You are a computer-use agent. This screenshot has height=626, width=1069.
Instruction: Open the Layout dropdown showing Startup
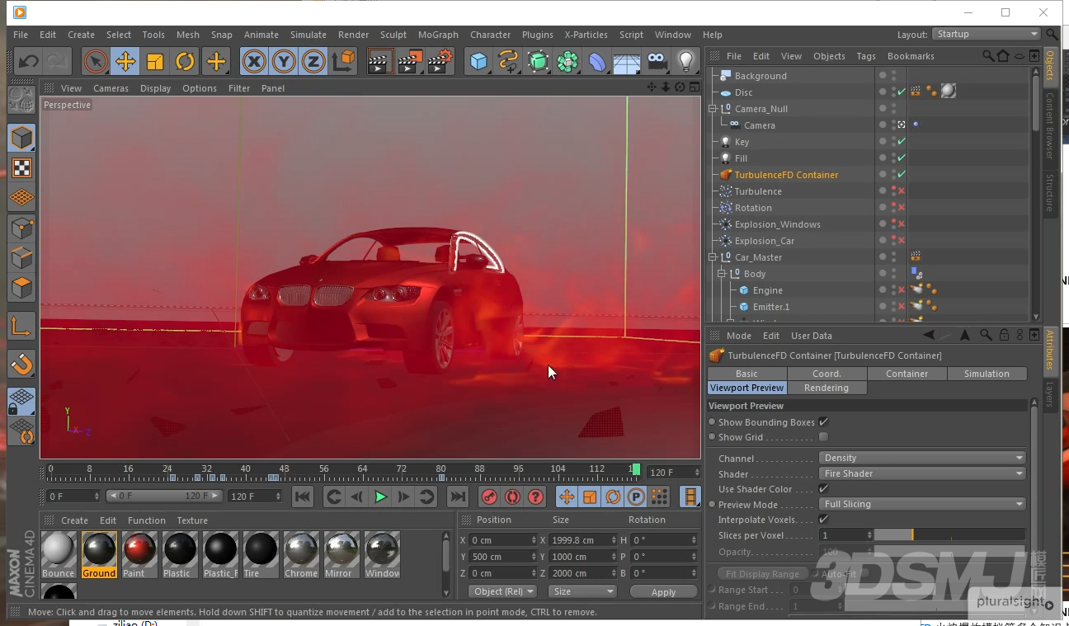click(x=987, y=34)
